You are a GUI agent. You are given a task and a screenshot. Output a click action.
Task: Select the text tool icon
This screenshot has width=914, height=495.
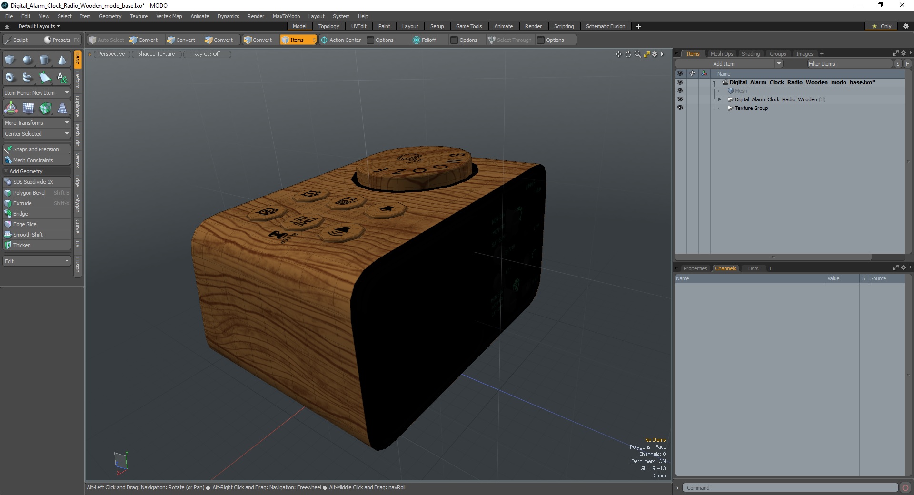tap(62, 77)
